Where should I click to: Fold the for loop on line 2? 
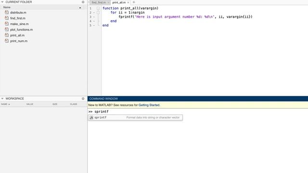pos(98,12)
